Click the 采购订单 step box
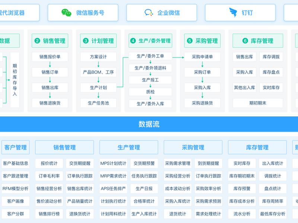This screenshot has width=298, height=223. (x=202, y=72)
